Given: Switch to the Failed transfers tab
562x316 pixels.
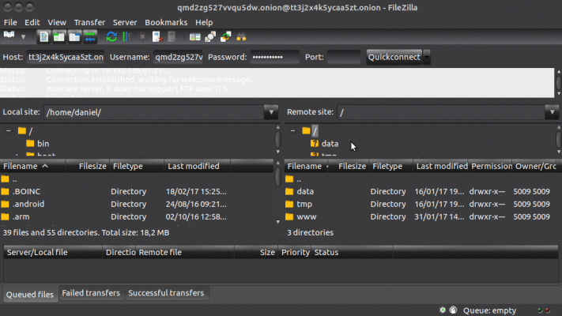Looking at the screenshot, I should click(91, 293).
